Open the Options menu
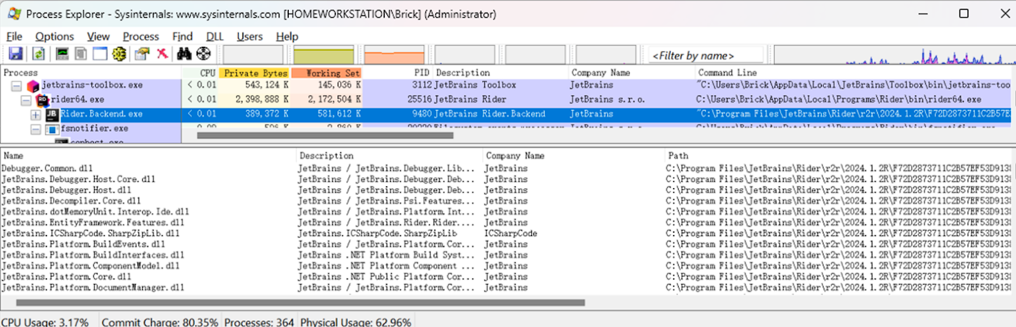Viewport: 1016px width, 327px height. 55,36
